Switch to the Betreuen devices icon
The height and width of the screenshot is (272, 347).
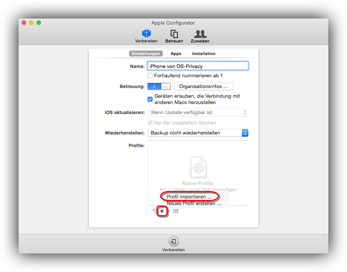[x=174, y=34]
